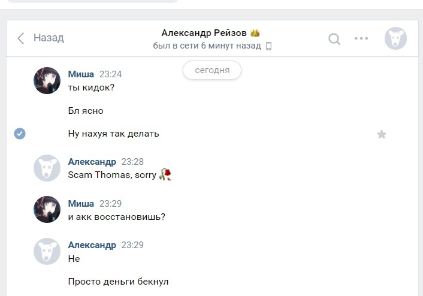Open search in this conversation
Screen dimensions: 423x296
coord(334,39)
